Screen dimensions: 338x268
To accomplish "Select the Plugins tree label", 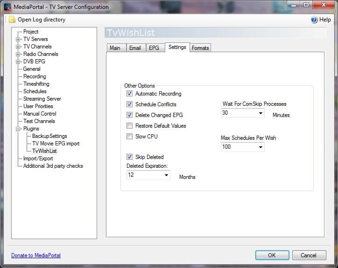I will click(x=31, y=129).
